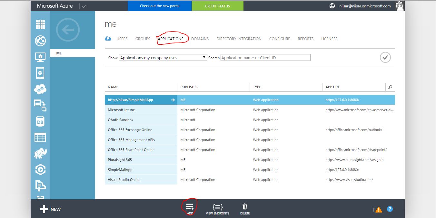
Task: Open Cloud Services gear-cloud icon in sidebar
Action: pyautogui.click(x=40, y=89)
